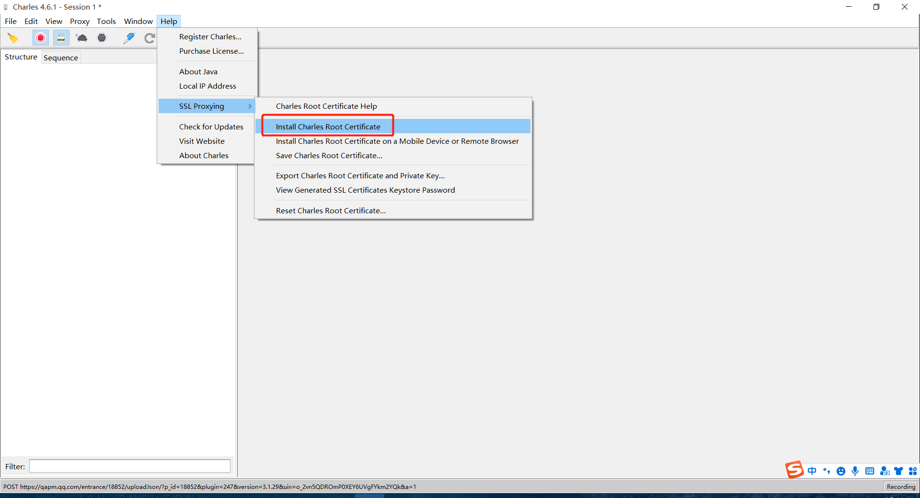The height and width of the screenshot is (498, 920).
Task: Toggle the SSL Proxying padlock icon
Action: pyautogui.click(x=61, y=38)
